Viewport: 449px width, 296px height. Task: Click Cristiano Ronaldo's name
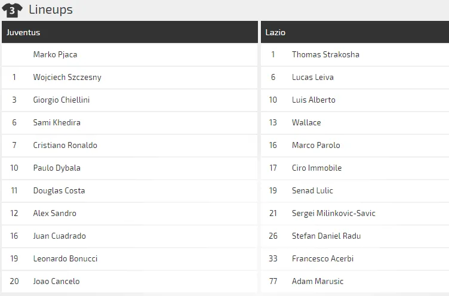point(65,145)
